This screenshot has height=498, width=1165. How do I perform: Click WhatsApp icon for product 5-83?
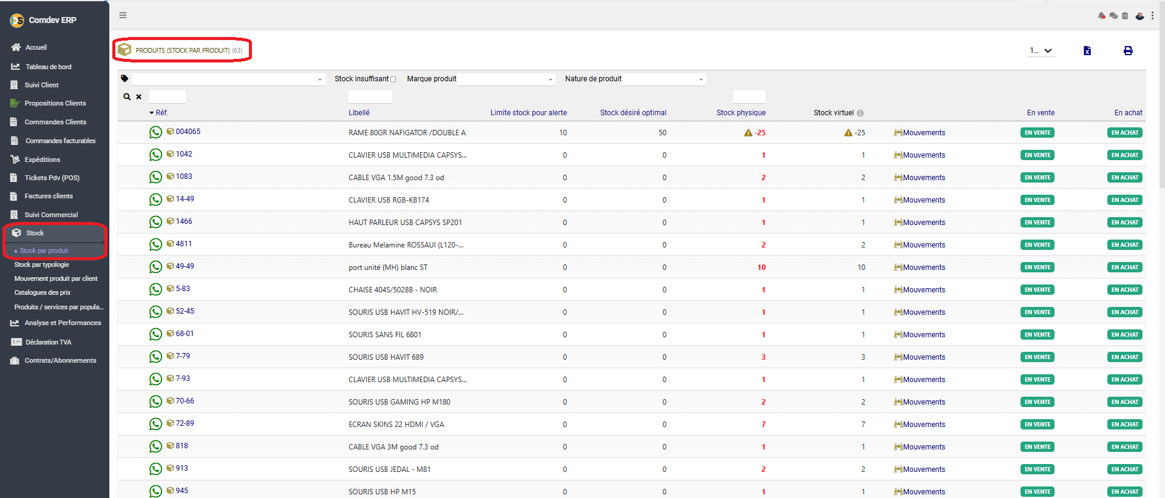155,289
